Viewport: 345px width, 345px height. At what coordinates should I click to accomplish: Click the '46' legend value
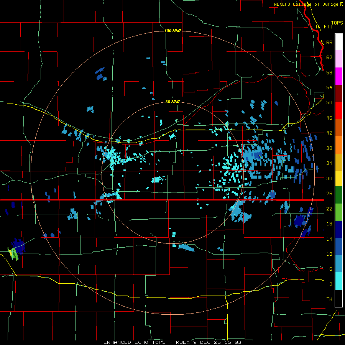[x=329, y=118]
